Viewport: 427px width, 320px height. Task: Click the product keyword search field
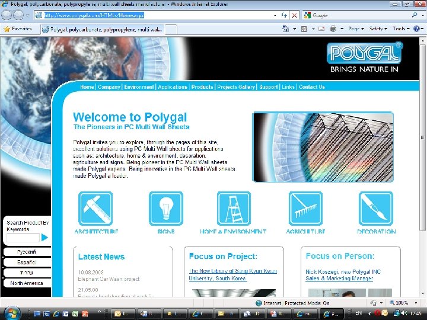tap(23, 238)
